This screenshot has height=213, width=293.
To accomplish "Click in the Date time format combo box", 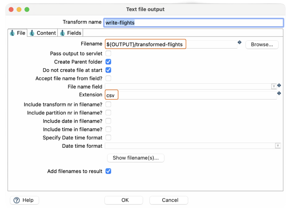I will tap(193, 146).
